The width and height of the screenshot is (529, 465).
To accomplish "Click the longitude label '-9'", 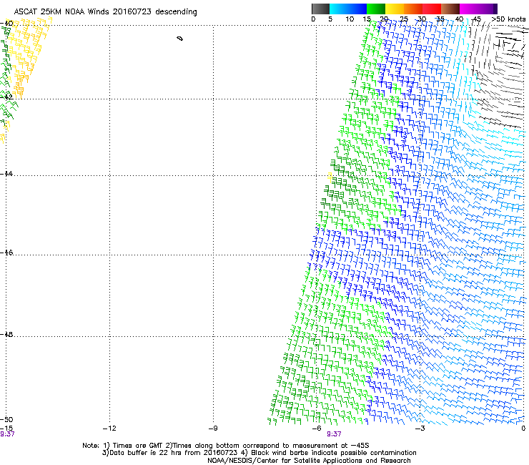I will [213, 429].
